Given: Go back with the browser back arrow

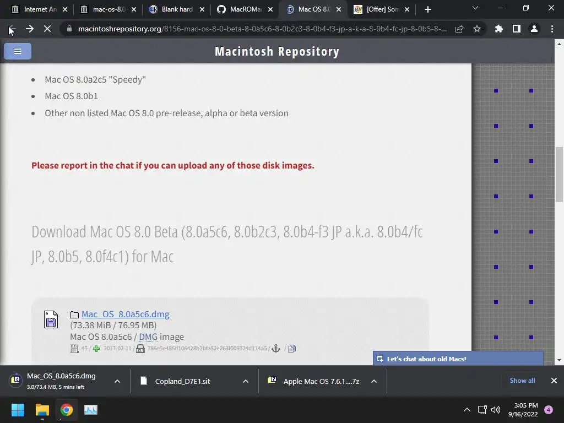Looking at the screenshot, I should [12, 29].
